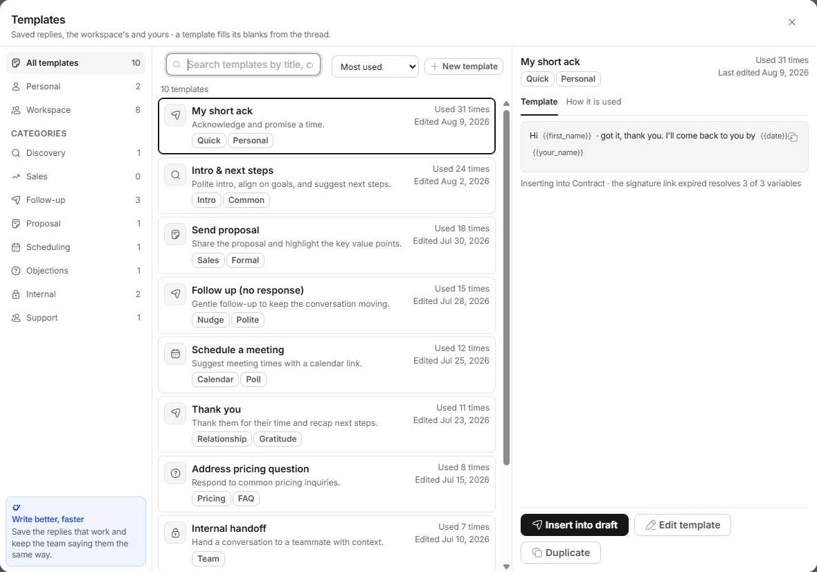The height and width of the screenshot is (572, 817).
Task: Open the Address pricing question template
Action: coord(327,484)
